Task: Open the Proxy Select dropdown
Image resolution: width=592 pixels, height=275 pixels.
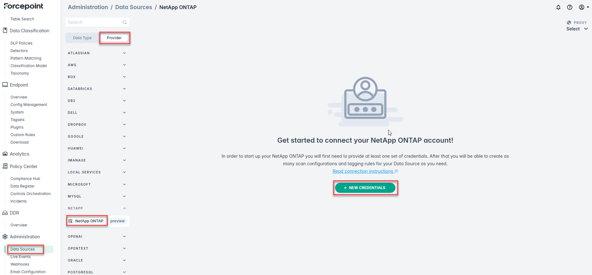Action: (x=577, y=29)
